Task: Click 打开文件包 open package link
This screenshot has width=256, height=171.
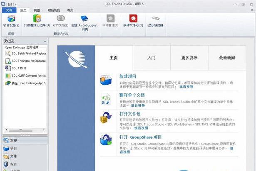Action: 130,114
